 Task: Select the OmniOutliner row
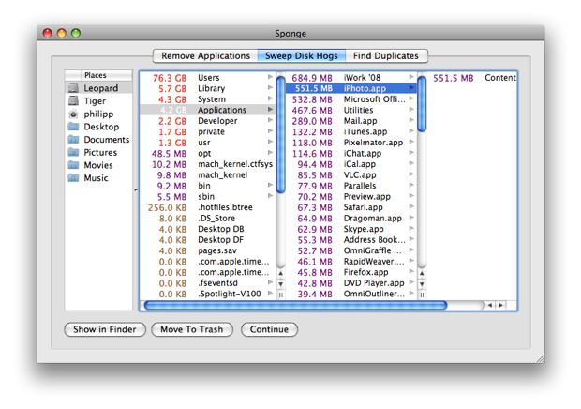tap(350, 294)
